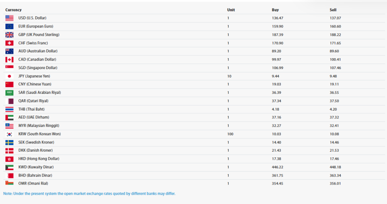Select the GBP sell rate 188.22
Viewport: 387px width, 204px height.
335,35
